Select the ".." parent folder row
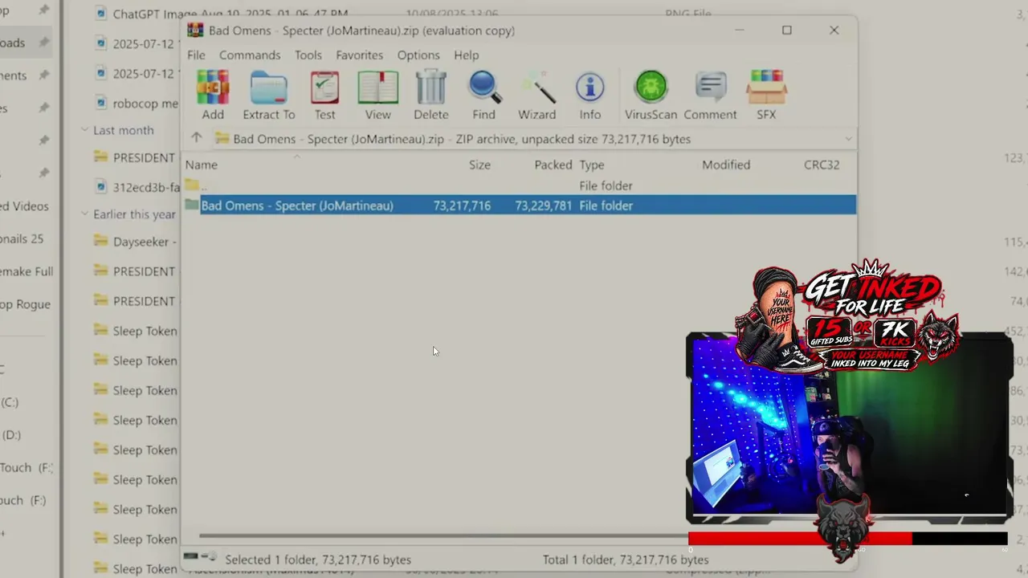 point(520,185)
